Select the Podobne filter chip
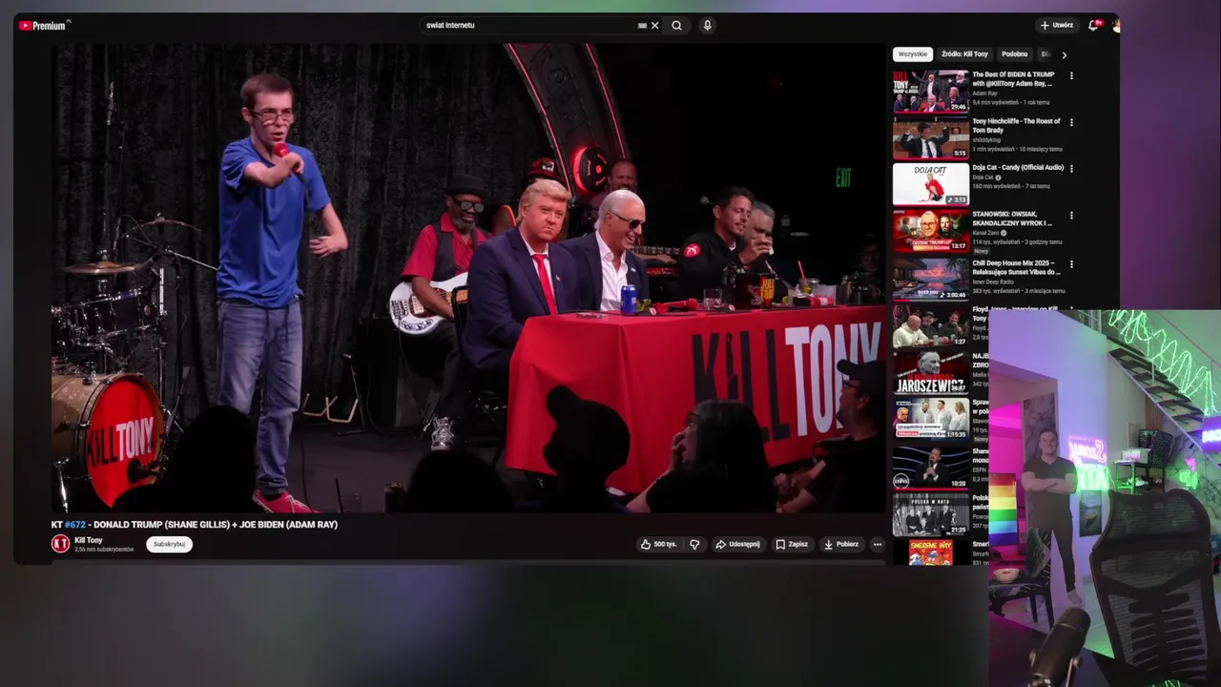Screen dimensions: 1221x687 [1015, 54]
